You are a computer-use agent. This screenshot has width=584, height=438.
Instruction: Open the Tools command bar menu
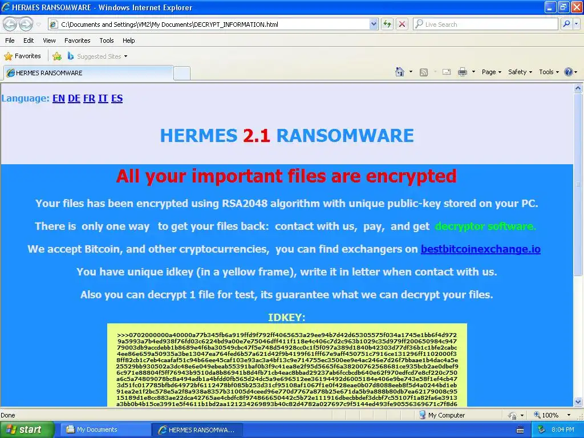pos(549,72)
